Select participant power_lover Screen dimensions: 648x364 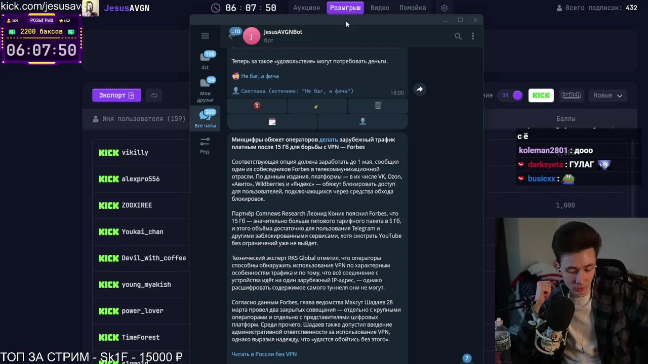pos(142,311)
